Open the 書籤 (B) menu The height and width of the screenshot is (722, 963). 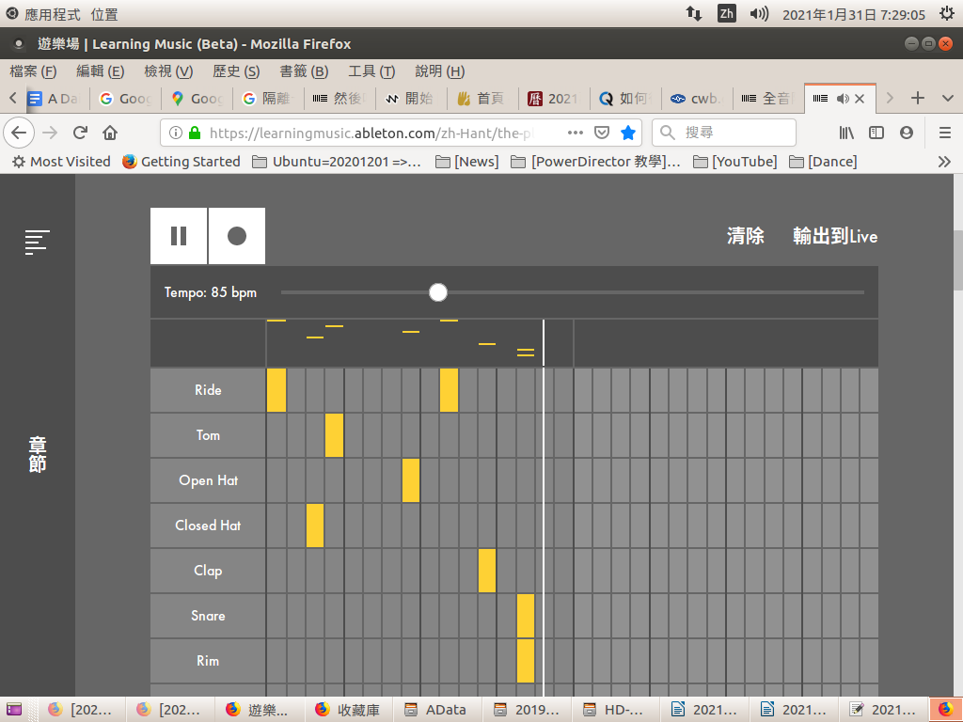[304, 71]
